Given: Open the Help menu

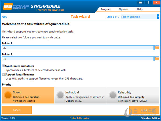Looking at the screenshot, I should [x=140, y=9].
